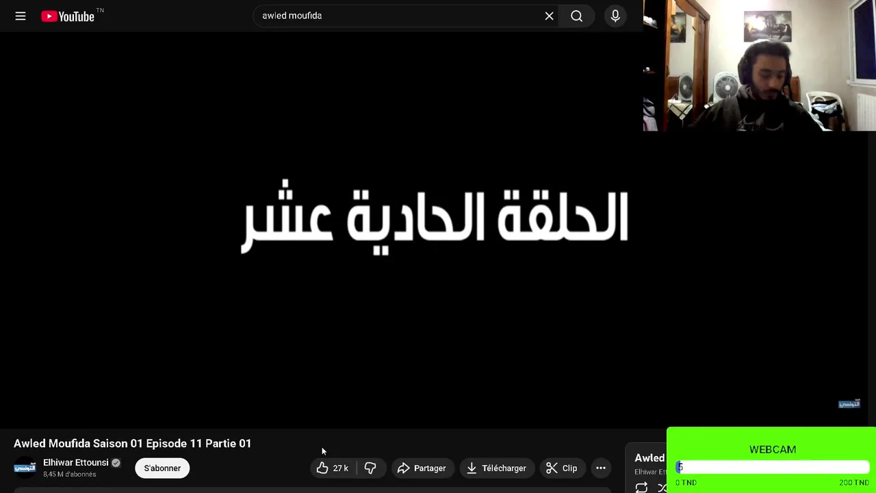This screenshot has height=493, width=876.
Task: Click the '200 TND' goal amount
Action: (x=854, y=483)
